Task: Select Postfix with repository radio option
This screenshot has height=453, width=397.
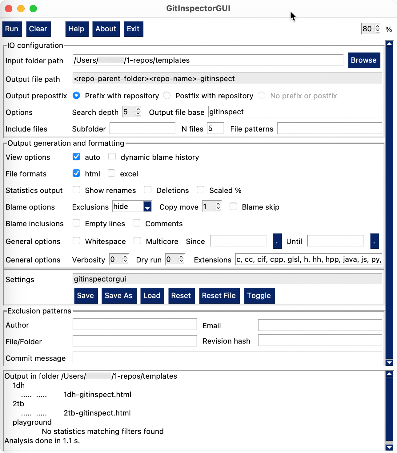Action: click(167, 96)
